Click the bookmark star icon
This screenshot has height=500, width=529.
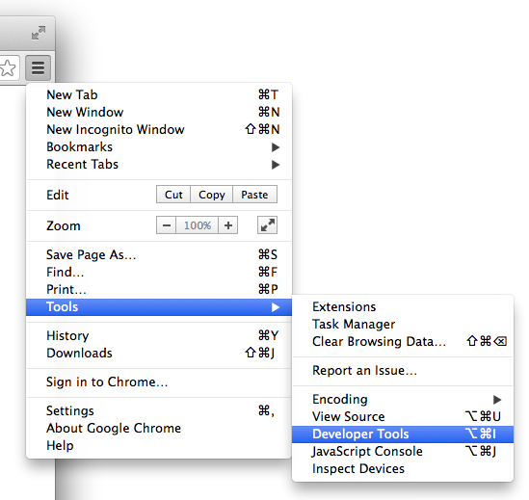pyautogui.click(x=8, y=67)
